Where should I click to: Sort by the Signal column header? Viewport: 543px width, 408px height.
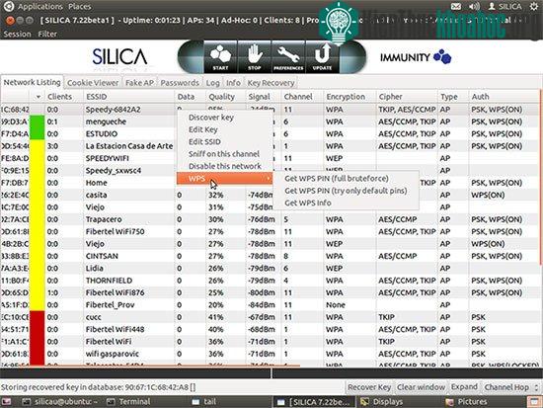point(264,97)
